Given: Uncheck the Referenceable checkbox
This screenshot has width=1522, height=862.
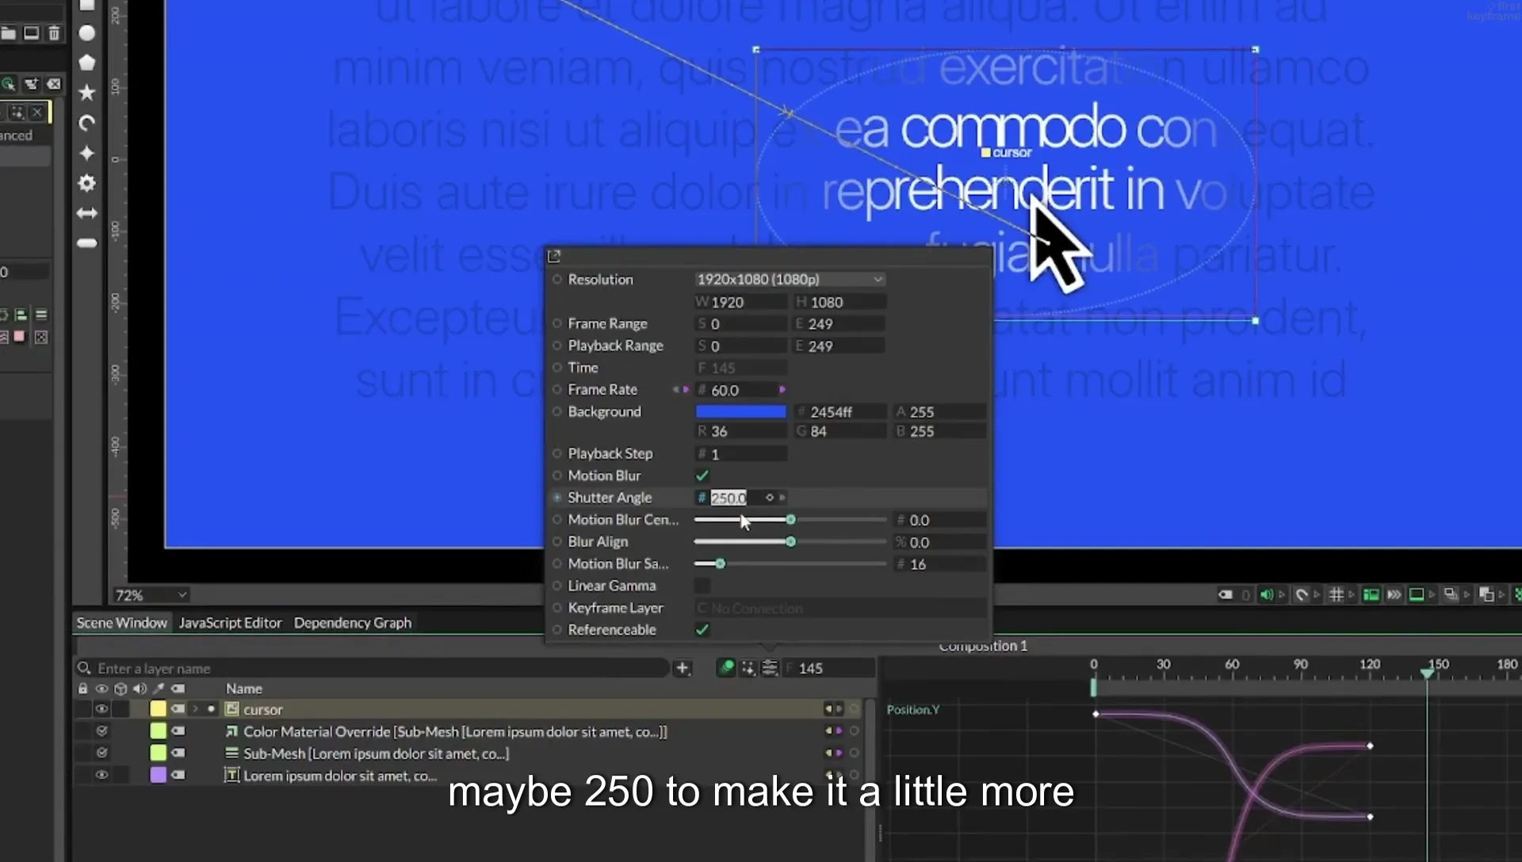Looking at the screenshot, I should [702, 630].
